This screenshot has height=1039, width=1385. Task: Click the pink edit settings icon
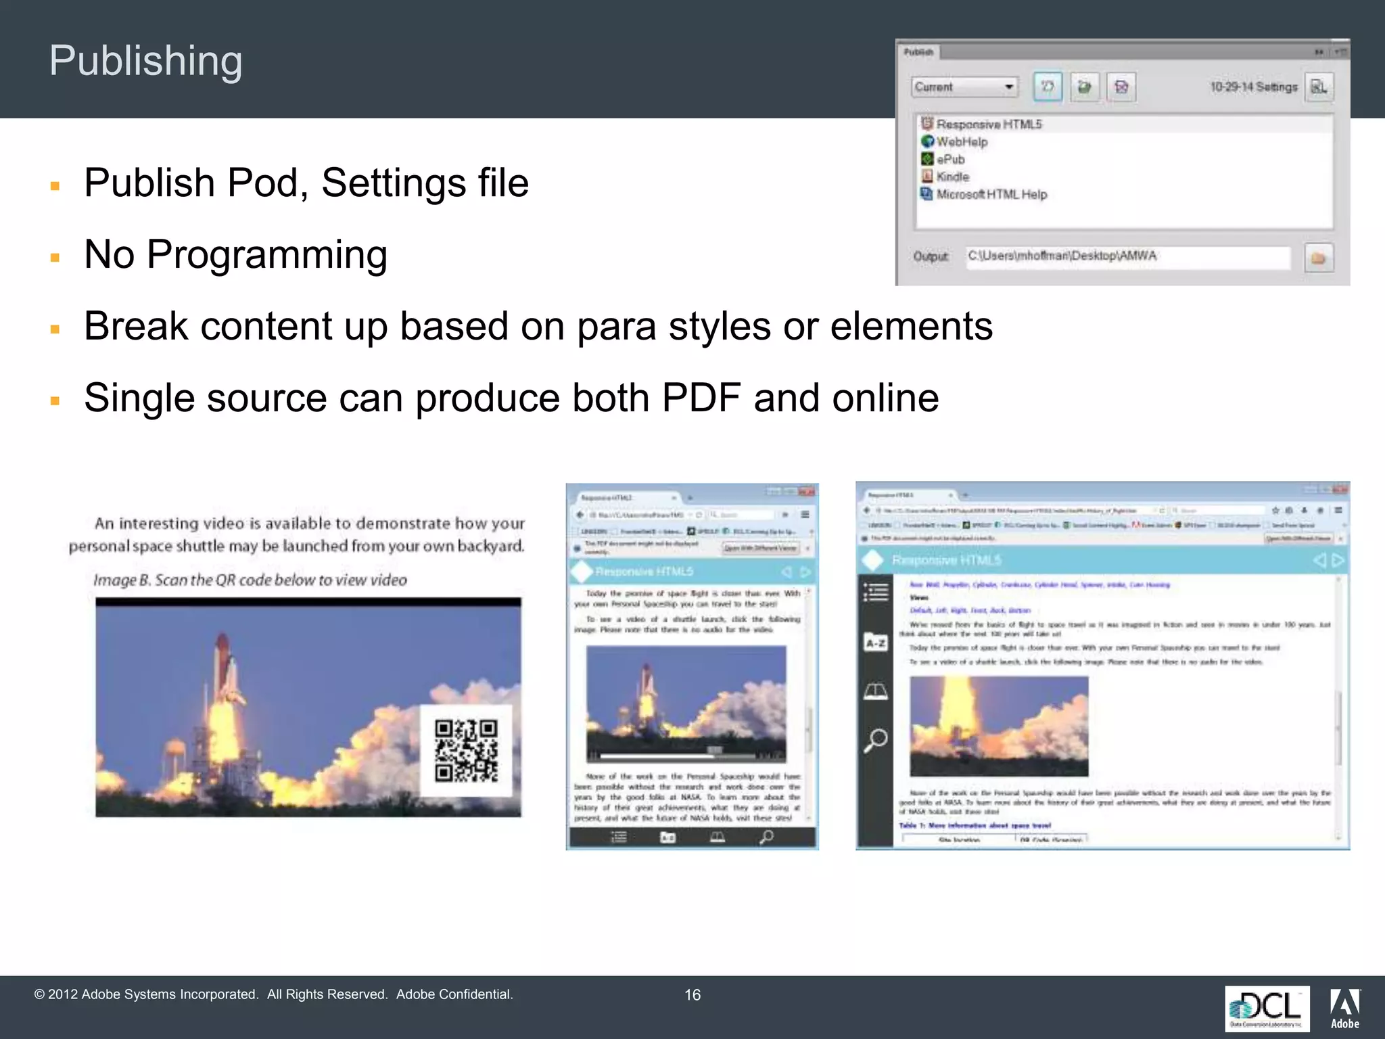click(x=1121, y=87)
